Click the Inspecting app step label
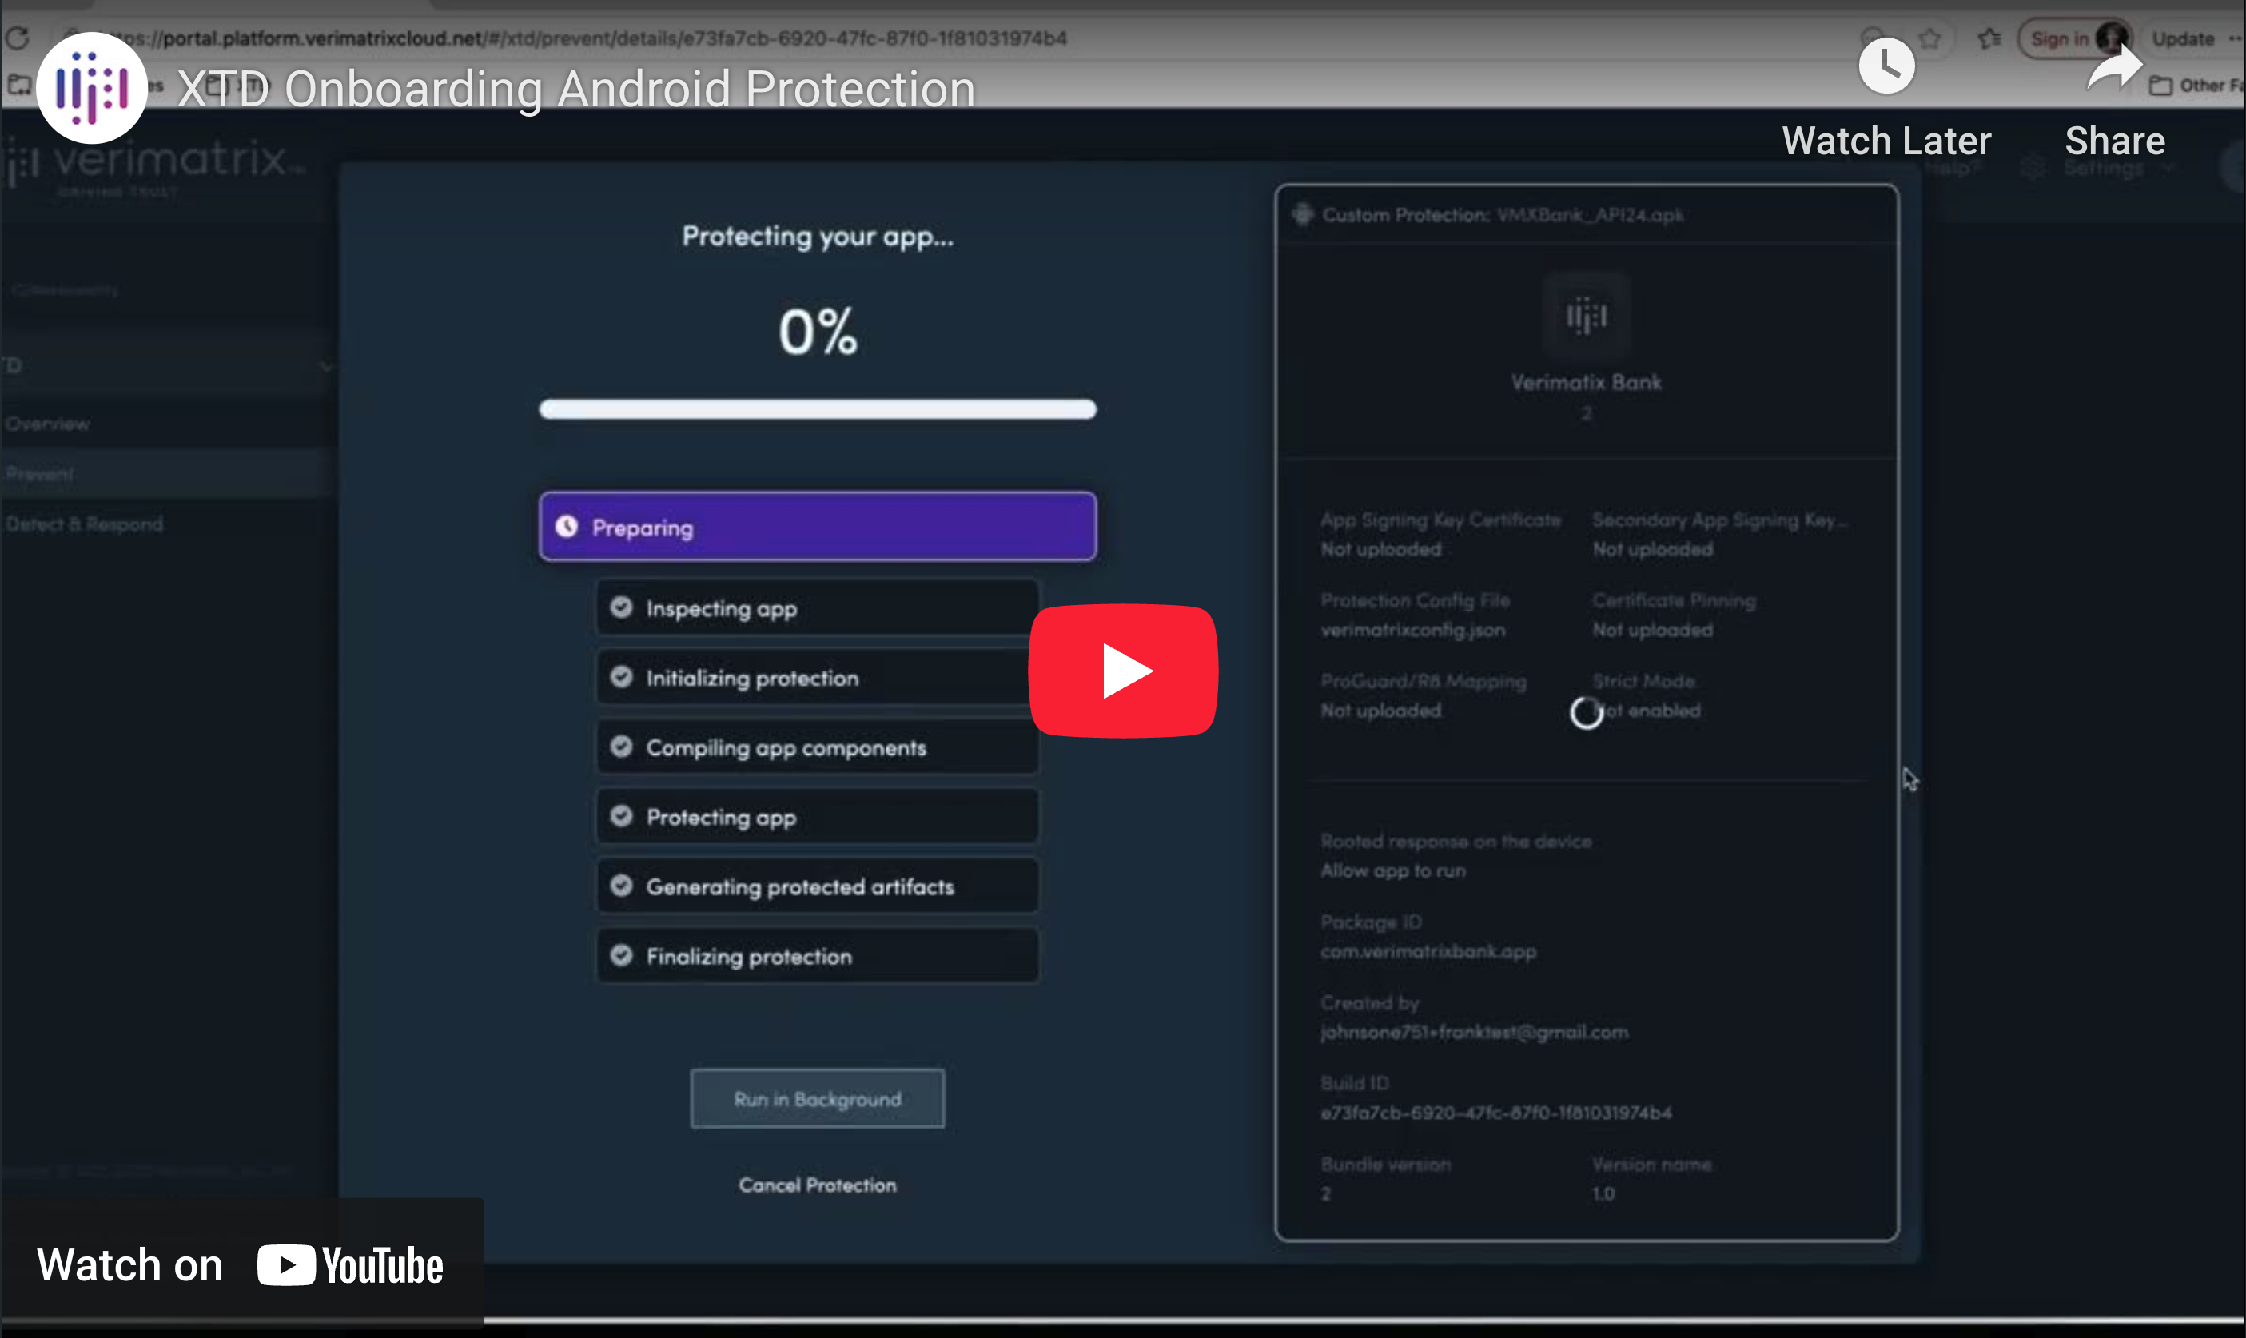This screenshot has width=2246, height=1338. 721,608
